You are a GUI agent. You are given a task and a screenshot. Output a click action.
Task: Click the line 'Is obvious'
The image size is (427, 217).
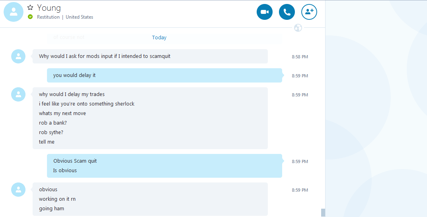(x=65, y=170)
